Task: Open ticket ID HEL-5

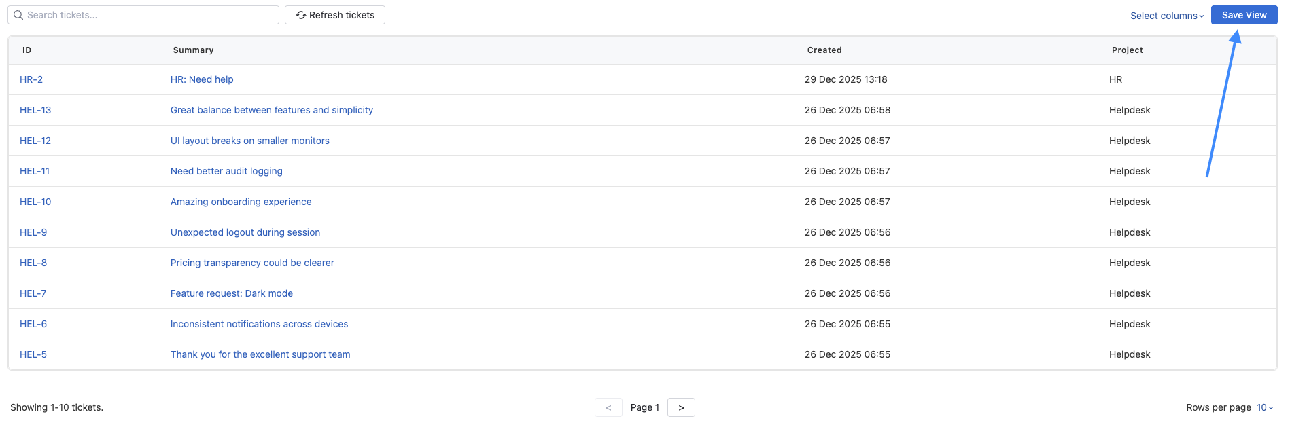Action: point(33,354)
